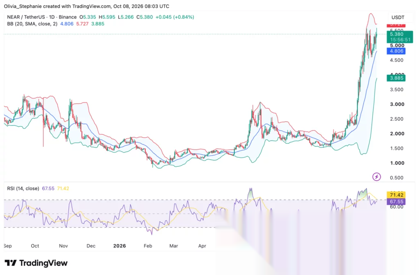This screenshot has height=275, width=419.
Task: Click the Feb label on the time axis
Action: (148, 246)
